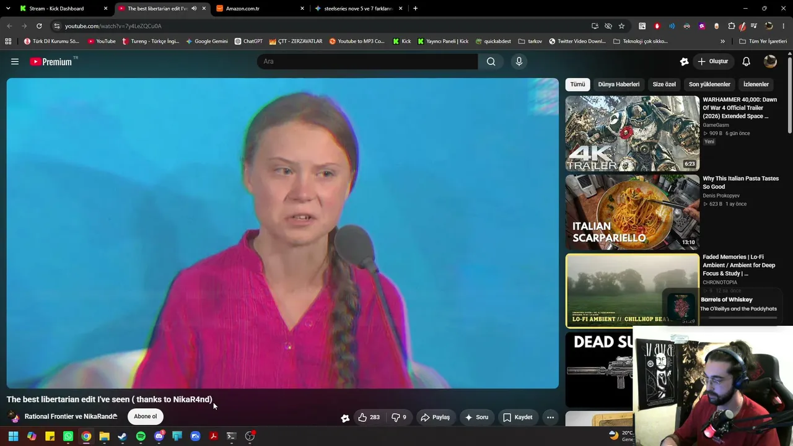Open Steam from the taskbar
Image resolution: width=793 pixels, height=446 pixels.
point(123,436)
